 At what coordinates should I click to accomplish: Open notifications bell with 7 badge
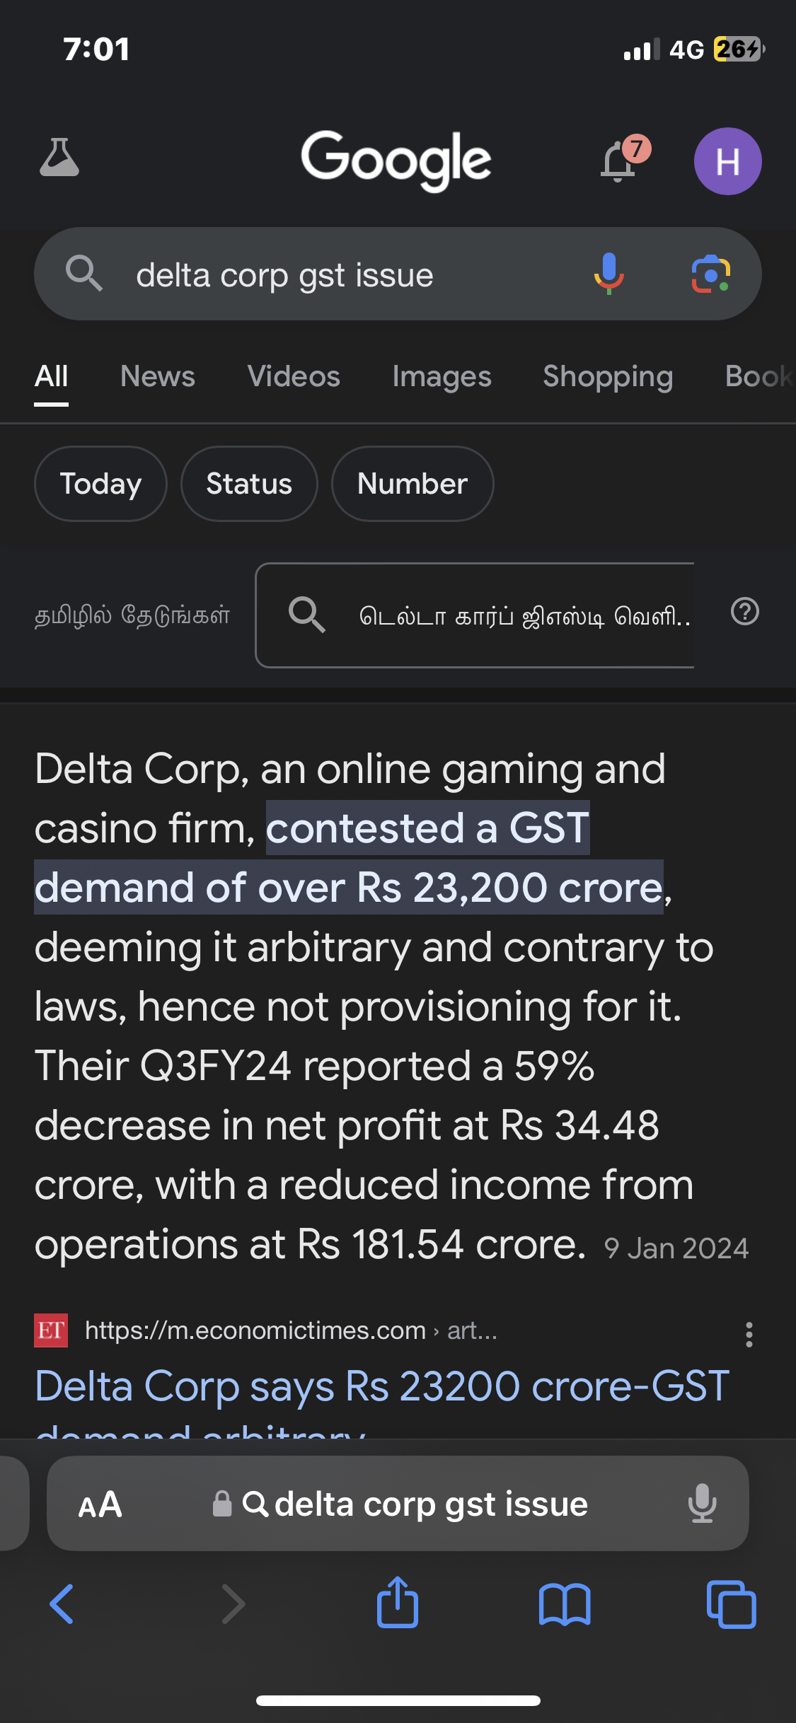coord(619,161)
